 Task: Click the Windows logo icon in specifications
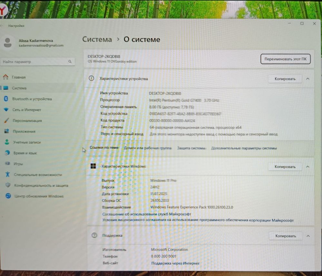(93, 166)
